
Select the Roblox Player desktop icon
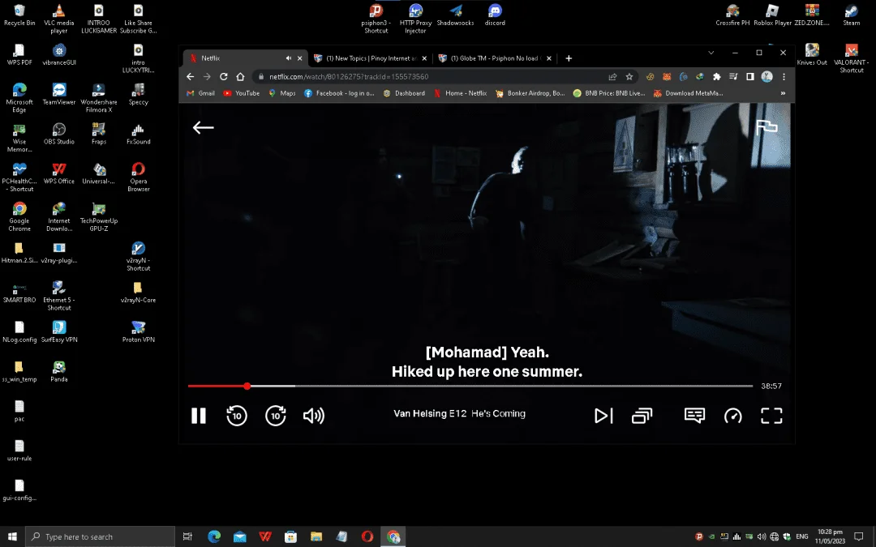point(773,15)
